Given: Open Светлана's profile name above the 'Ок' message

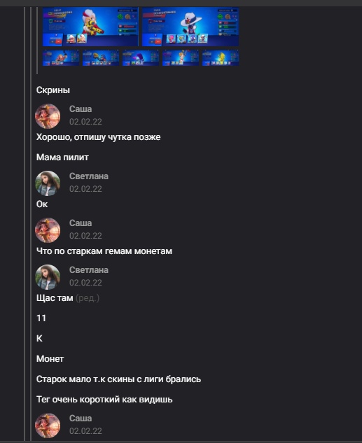Looking at the screenshot, I should [x=89, y=176].
